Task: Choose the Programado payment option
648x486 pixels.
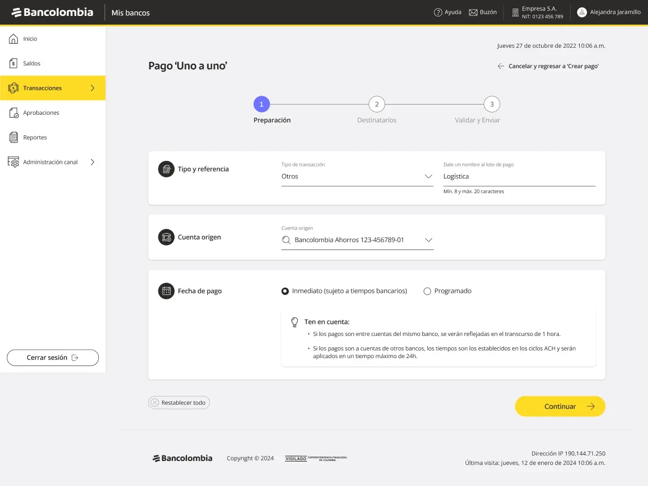Action: click(x=427, y=290)
